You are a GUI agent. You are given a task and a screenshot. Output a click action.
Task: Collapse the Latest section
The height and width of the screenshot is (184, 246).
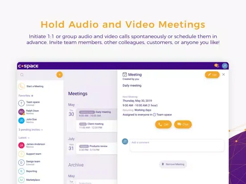click(x=24, y=138)
